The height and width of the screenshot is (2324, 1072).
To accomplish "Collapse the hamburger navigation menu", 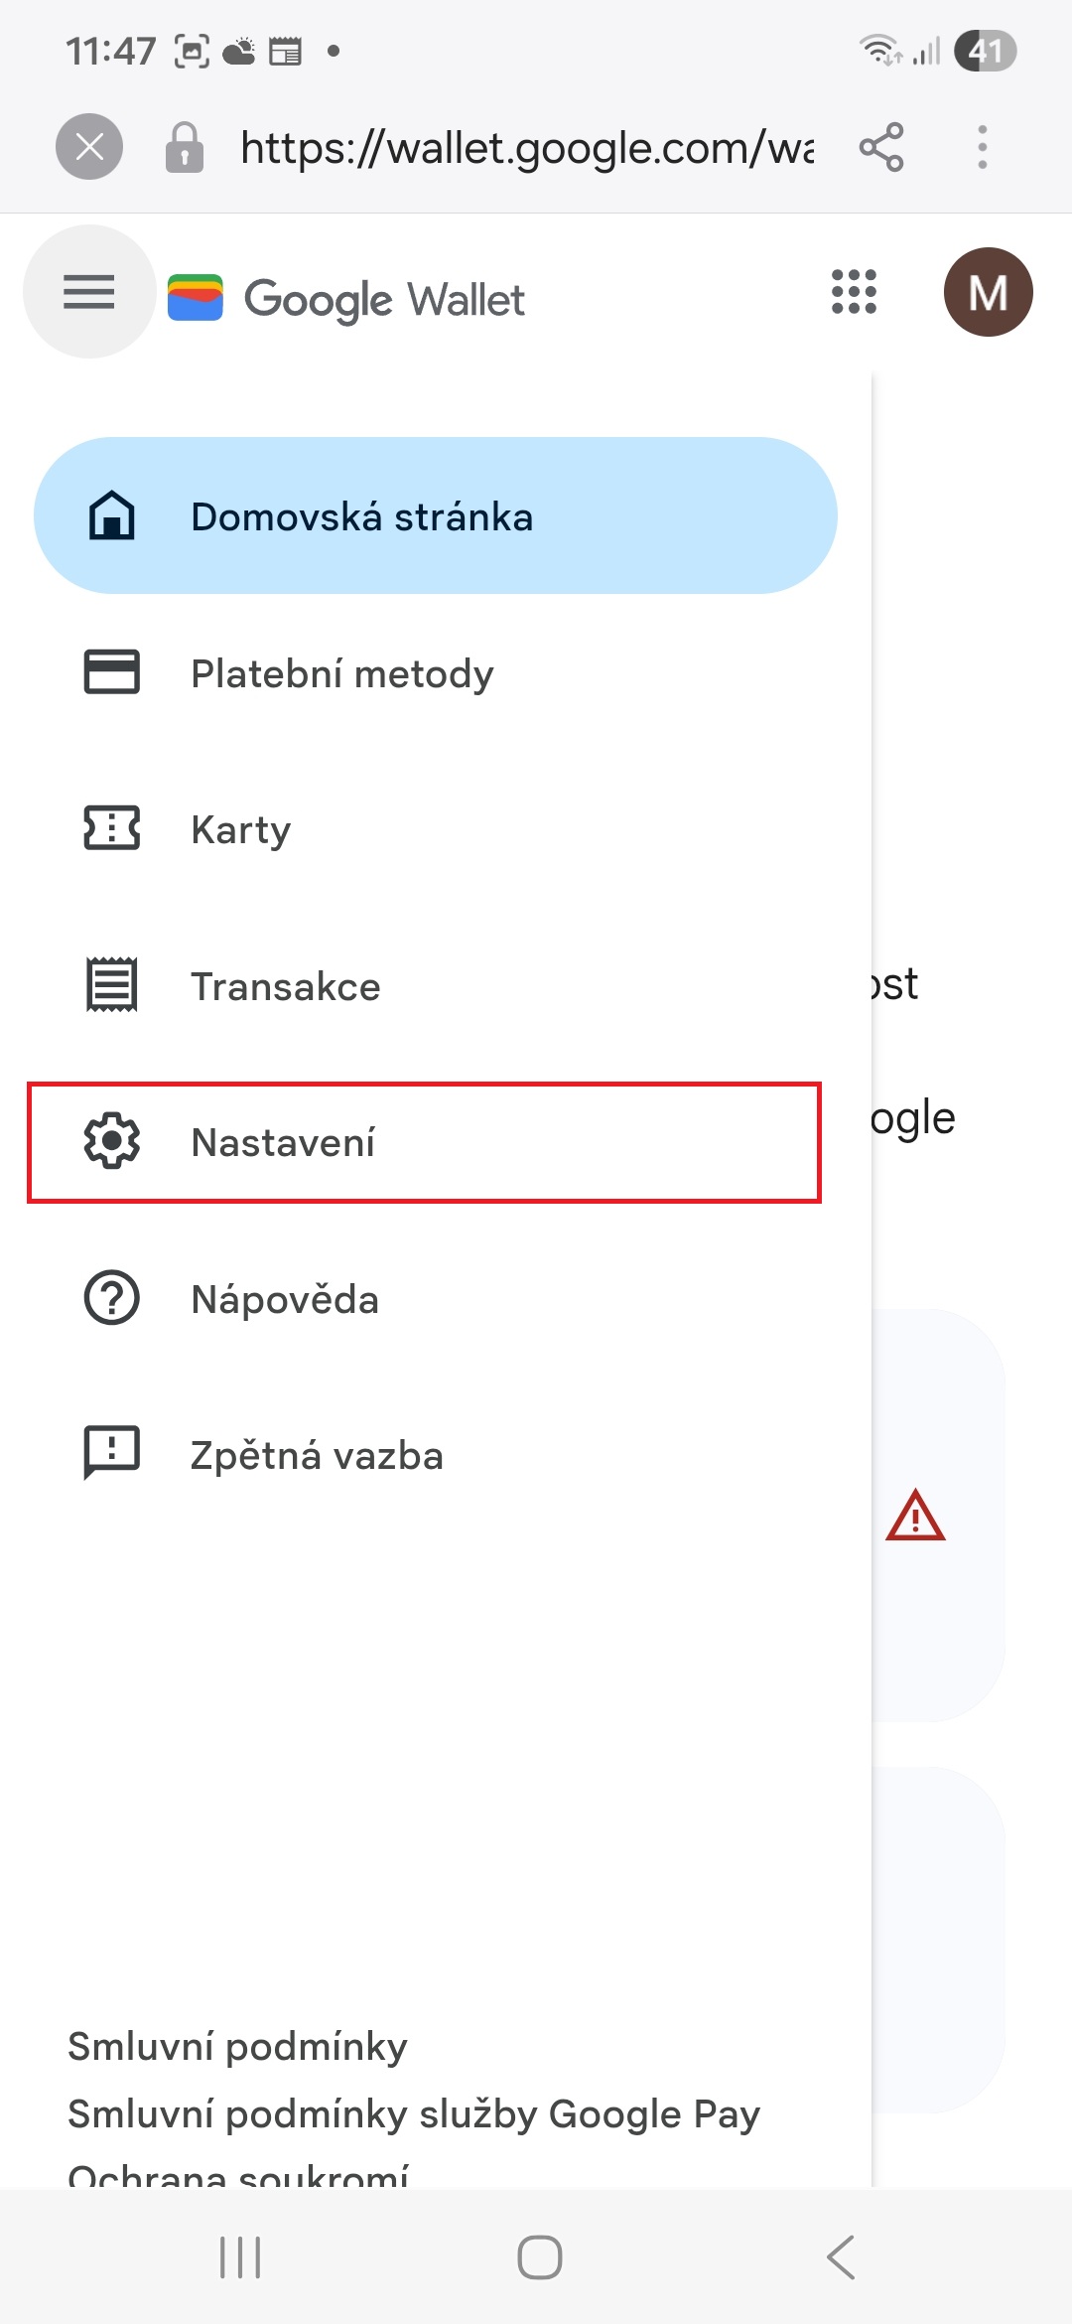I will (x=89, y=292).
